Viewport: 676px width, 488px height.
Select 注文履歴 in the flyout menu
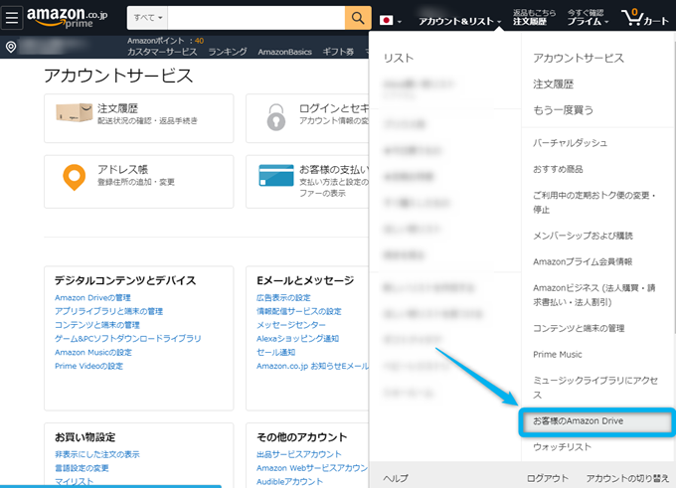click(x=553, y=84)
